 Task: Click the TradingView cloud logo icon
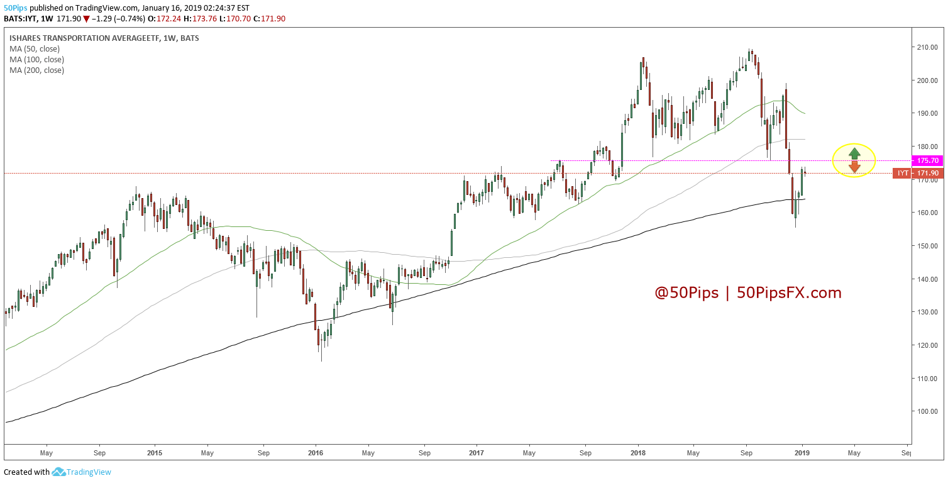coord(59,472)
